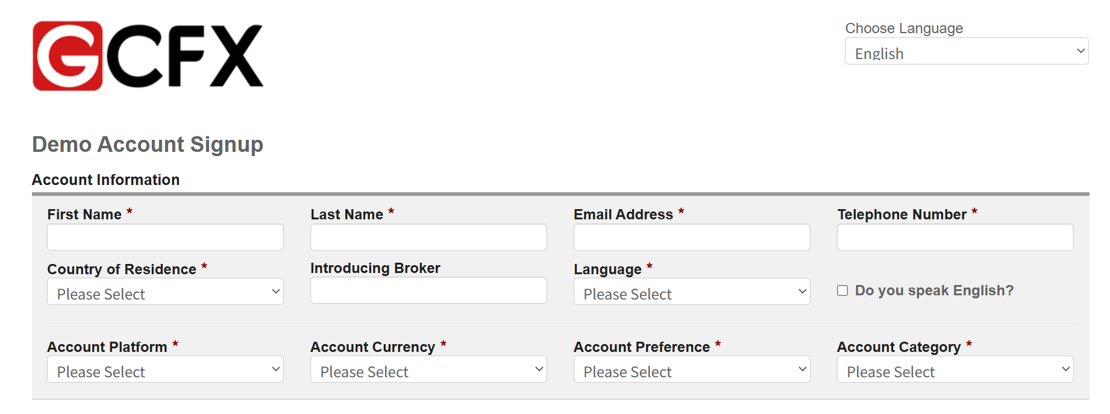1110x414 pixels.
Task: Click the Choose Language label
Action: [x=904, y=28]
